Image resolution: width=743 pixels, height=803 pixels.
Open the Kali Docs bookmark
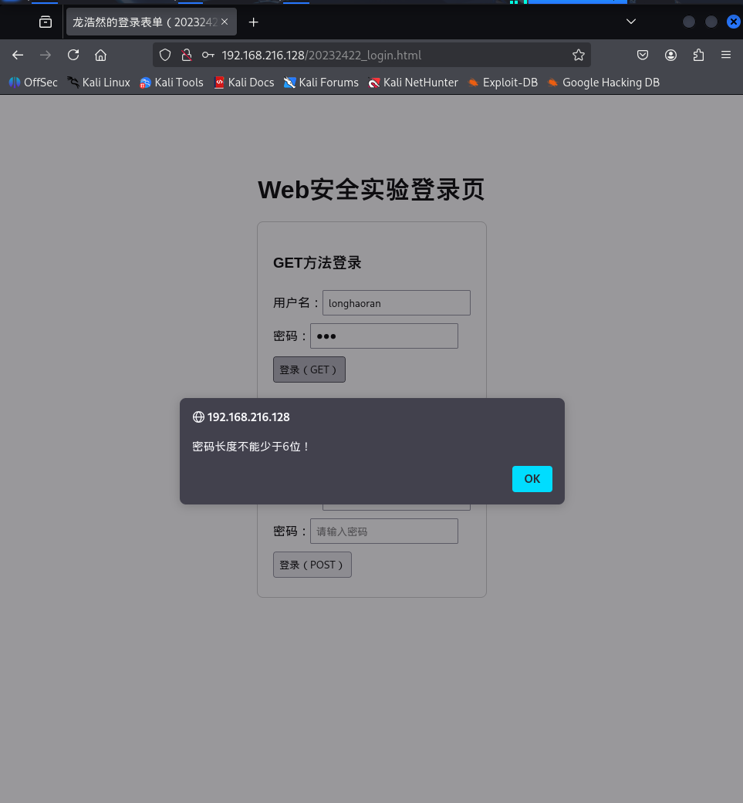(x=244, y=83)
